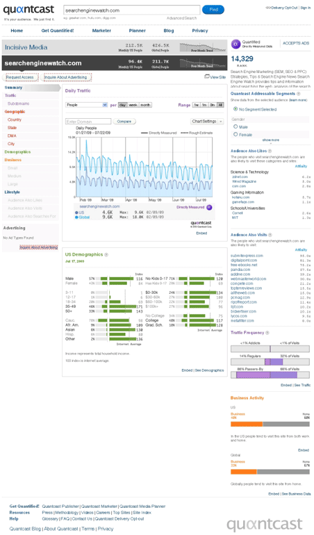Select Country in left sidebar
The width and height of the screenshot is (314, 535).
point(15,120)
